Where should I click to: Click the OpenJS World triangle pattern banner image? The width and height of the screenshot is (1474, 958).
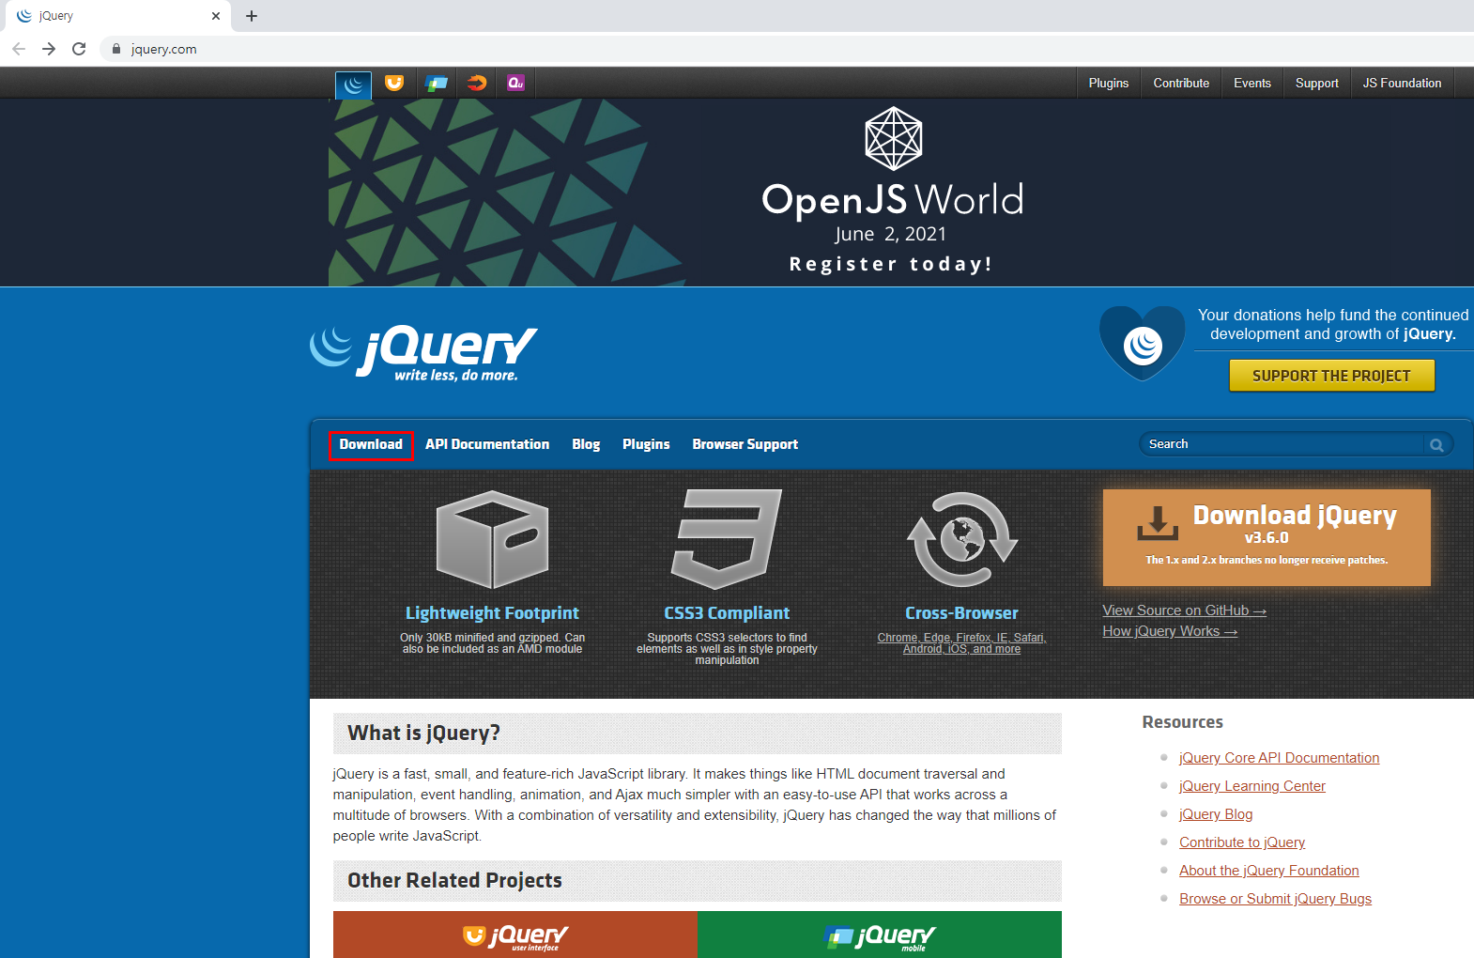pos(507,193)
